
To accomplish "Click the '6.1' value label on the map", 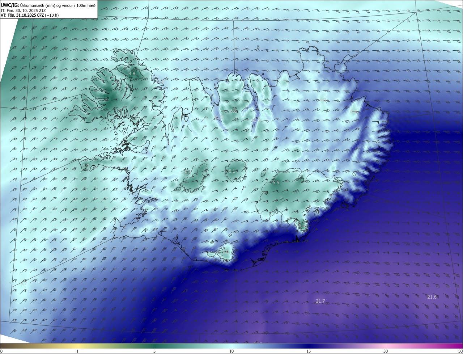I will point(232,171).
